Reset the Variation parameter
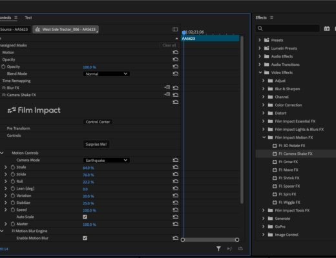Viewport: 336px width, 258px height. pyautogui.click(x=176, y=195)
